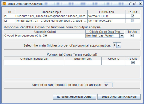Click the Uncertain Output column header
This screenshot has width=144, height=104.
pyautogui.click(x=45, y=32)
